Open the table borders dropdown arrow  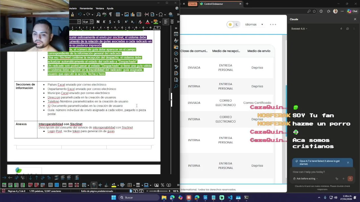[133, 185]
